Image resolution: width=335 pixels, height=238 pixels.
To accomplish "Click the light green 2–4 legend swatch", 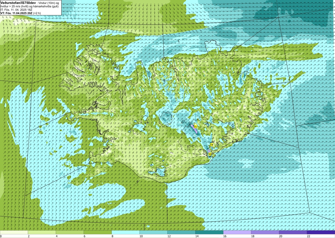I will (x=42, y=232).
